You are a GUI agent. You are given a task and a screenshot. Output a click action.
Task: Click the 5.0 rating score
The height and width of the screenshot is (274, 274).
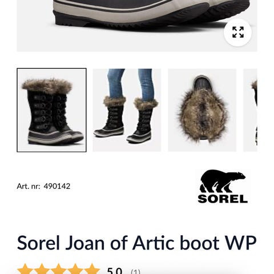[x=115, y=271]
